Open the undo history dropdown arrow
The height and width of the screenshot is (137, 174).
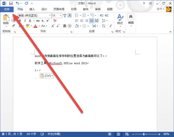click(21, 3)
